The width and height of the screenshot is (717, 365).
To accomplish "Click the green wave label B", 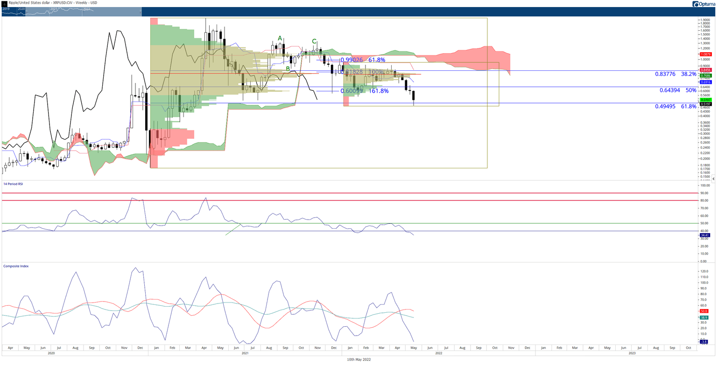I will coord(288,69).
